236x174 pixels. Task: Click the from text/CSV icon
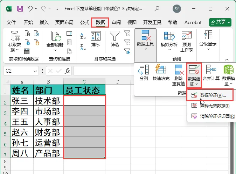[x=27, y=33]
